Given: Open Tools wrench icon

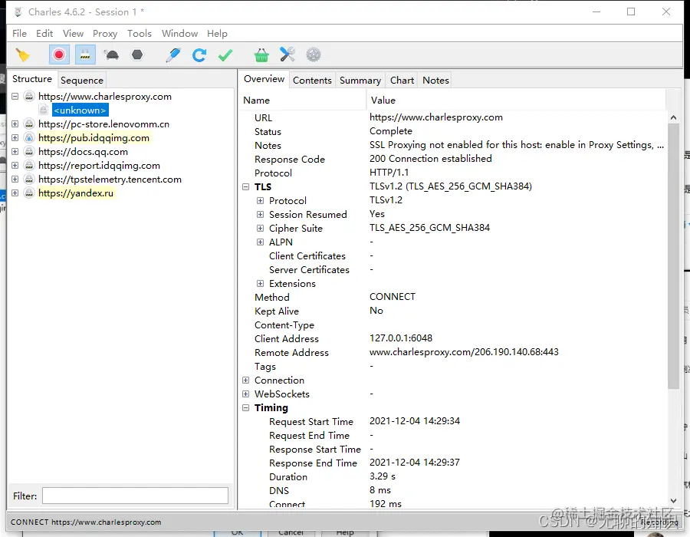Looking at the screenshot, I should [287, 55].
